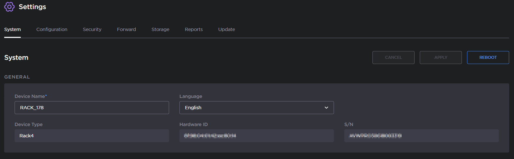Hit the Reboot button
This screenshot has height=159, width=514.
tap(488, 58)
